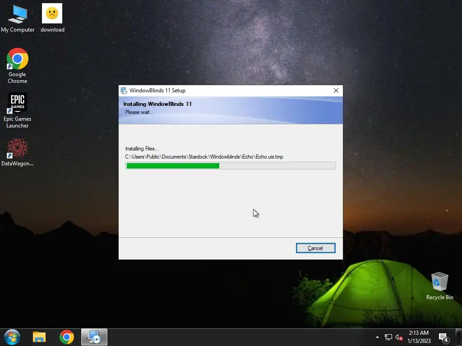Click the installation progress bar
This screenshot has width=462, height=346.
pyautogui.click(x=231, y=166)
